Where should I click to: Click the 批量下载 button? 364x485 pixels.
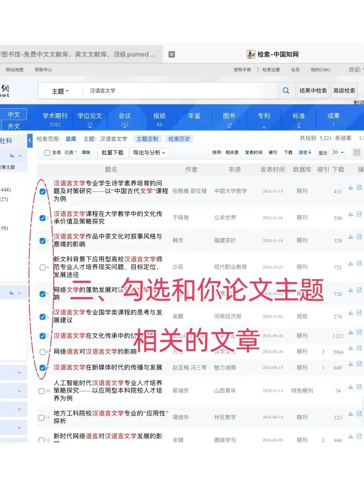click(113, 152)
